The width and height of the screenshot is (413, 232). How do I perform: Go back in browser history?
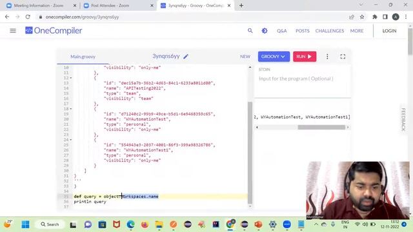(x=7, y=17)
